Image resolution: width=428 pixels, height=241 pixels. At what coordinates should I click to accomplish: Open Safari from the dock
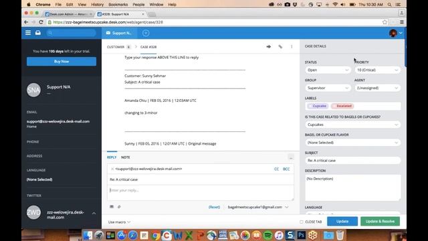coord(133,235)
